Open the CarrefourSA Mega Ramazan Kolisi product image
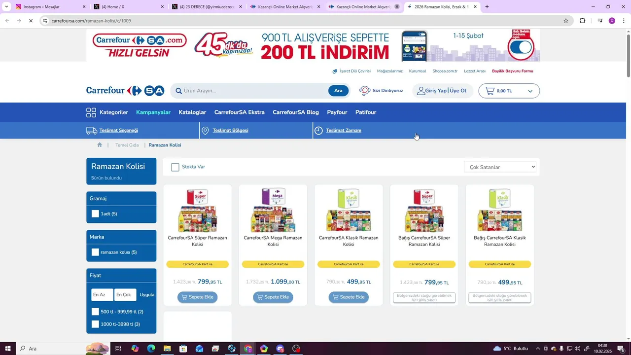Viewport: 631px width, 355px height. click(x=273, y=210)
